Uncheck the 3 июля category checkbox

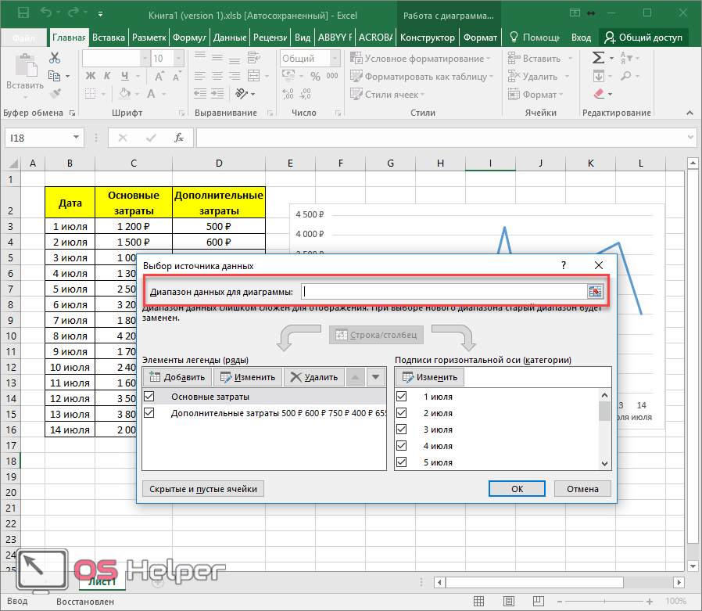(x=403, y=429)
